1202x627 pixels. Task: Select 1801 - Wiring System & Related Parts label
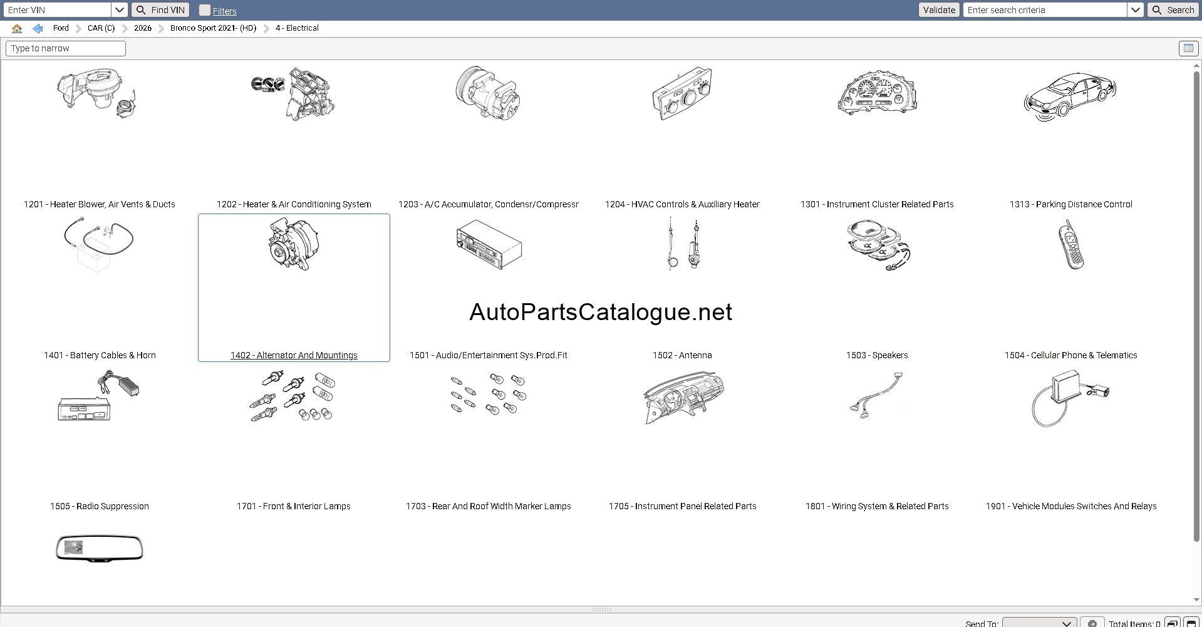point(877,506)
